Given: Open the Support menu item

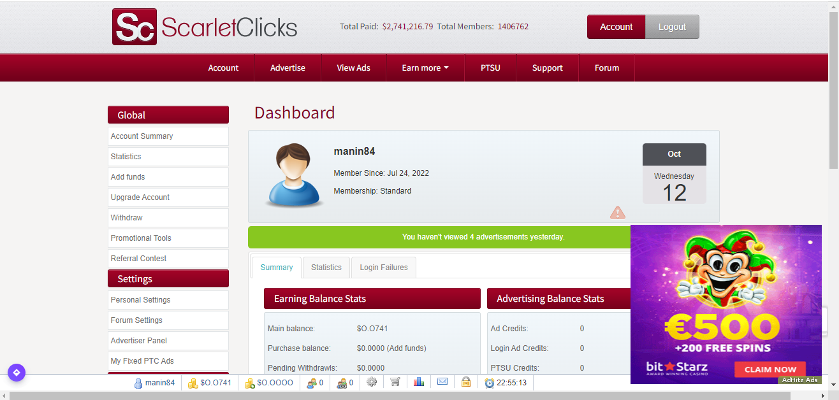Looking at the screenshot, I should point(548,68).
